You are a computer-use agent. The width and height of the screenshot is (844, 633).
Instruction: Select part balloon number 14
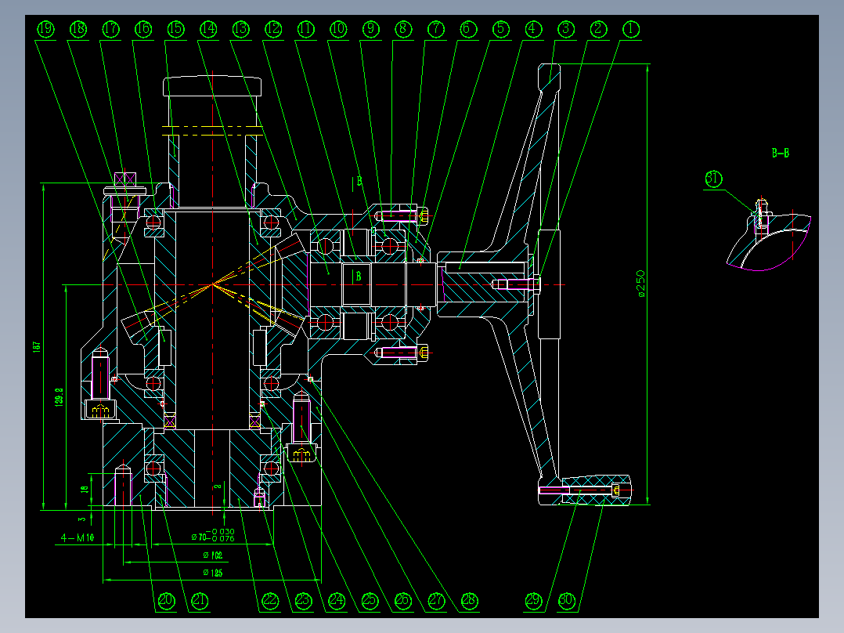click(x=208, y=29)
